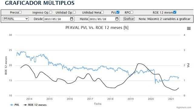Click the chart title PFAVAL PVL Vs. ROE

(97, 28)
